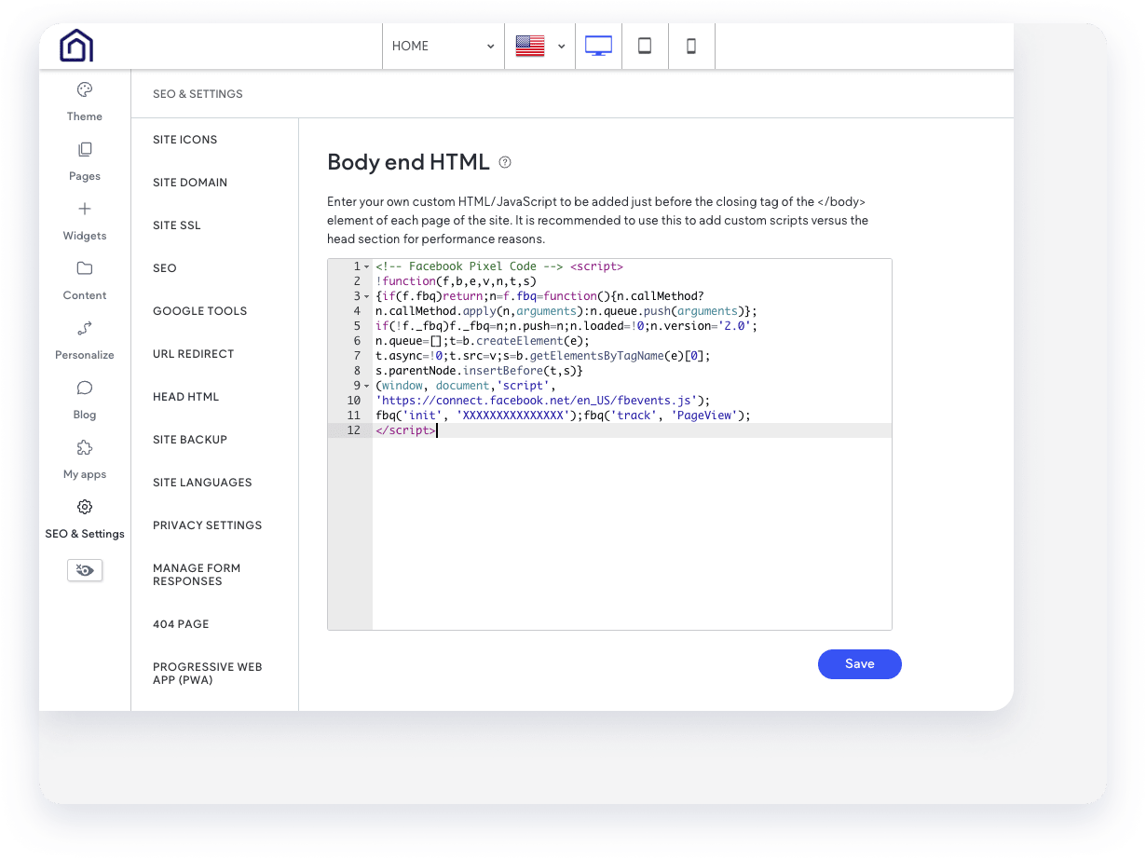
Task: Toggle the preview eye button
Action: coord(85,570)
